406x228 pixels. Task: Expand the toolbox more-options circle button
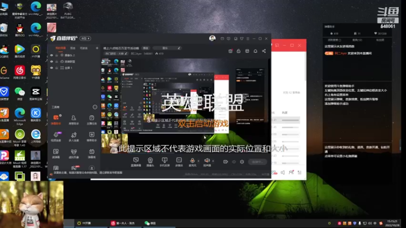[x=95, y=107]
